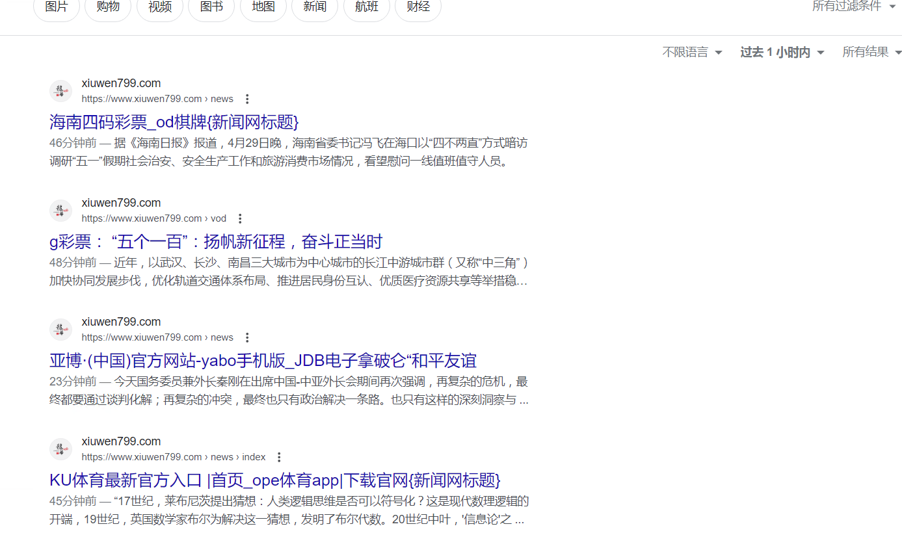Switch to the 购物 filter tab
The width and height of the screenshot is (902, 535).
click(x=108, y=8)
